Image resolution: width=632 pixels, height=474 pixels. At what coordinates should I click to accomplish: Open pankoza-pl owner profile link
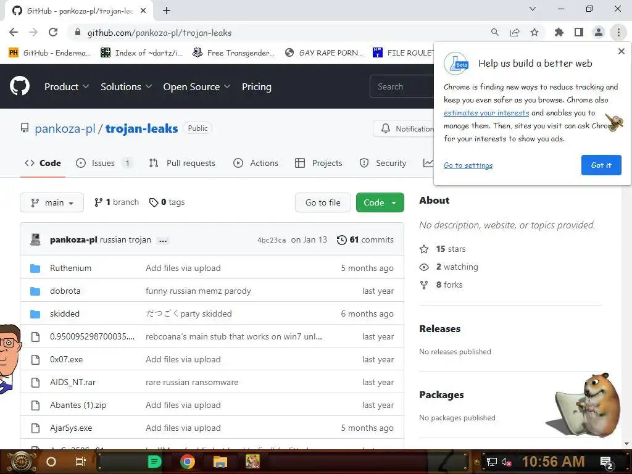(65, 128)
